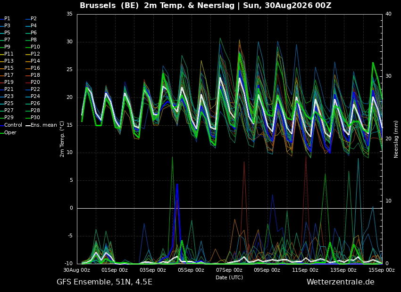Image resolution: width=401 pixels, height=292 pixels.
Task: Select P4 in the legend
Action: pos(31,26)
